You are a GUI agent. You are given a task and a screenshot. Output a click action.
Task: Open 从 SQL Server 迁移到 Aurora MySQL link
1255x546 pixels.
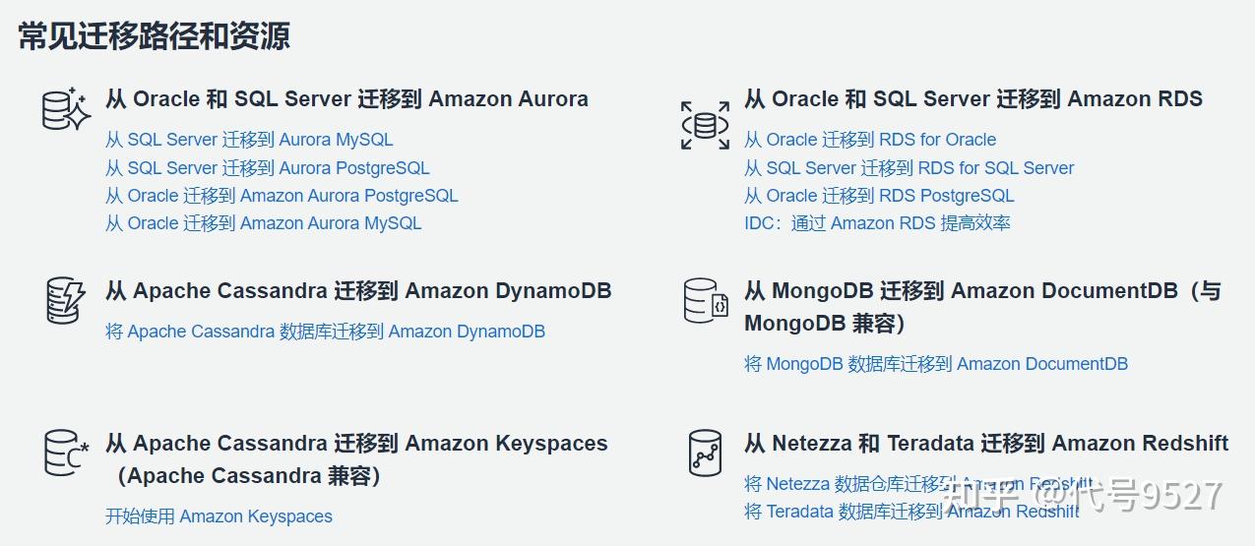pyautogui.click(x=249, y=140)
